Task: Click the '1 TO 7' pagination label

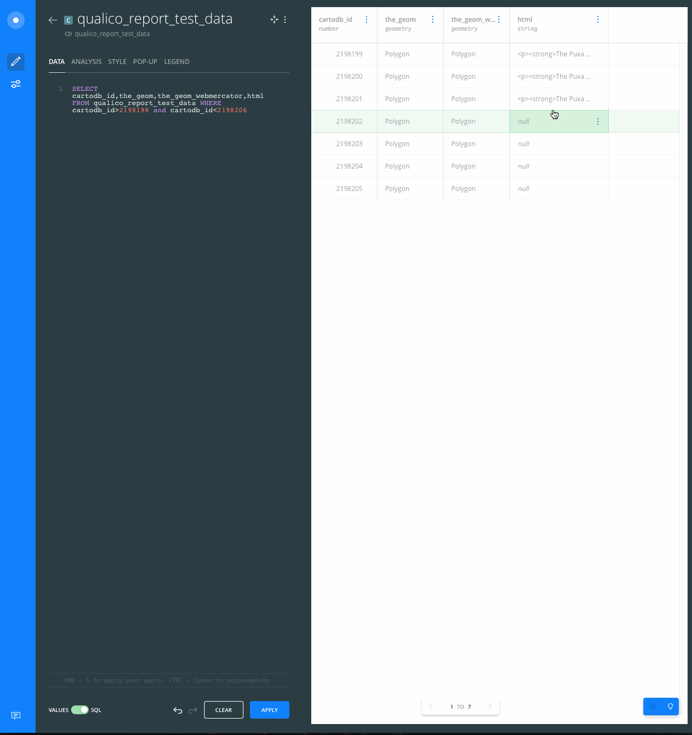Action: pos(461,707)
